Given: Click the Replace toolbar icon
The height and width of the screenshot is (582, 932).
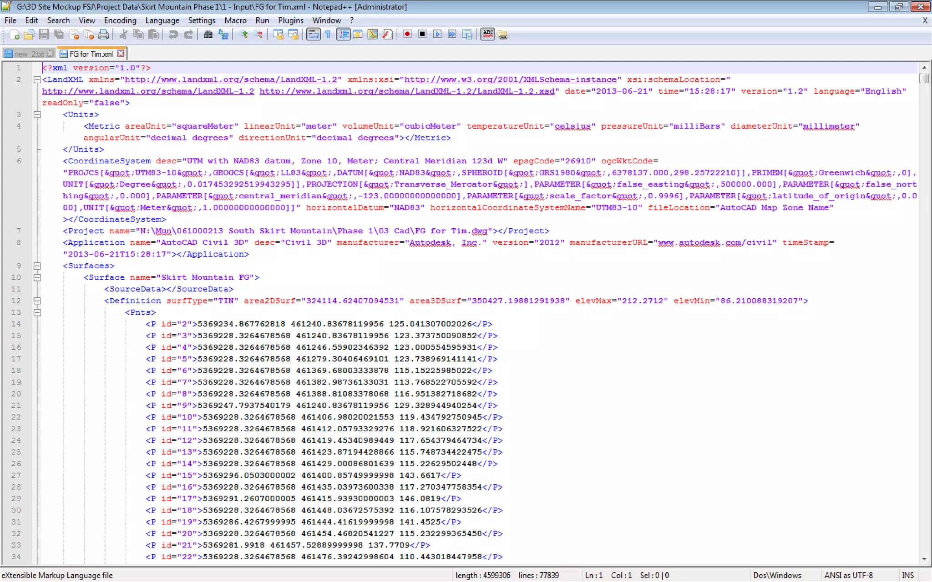Looking at the screenshot, I should (x=223, y=35).
